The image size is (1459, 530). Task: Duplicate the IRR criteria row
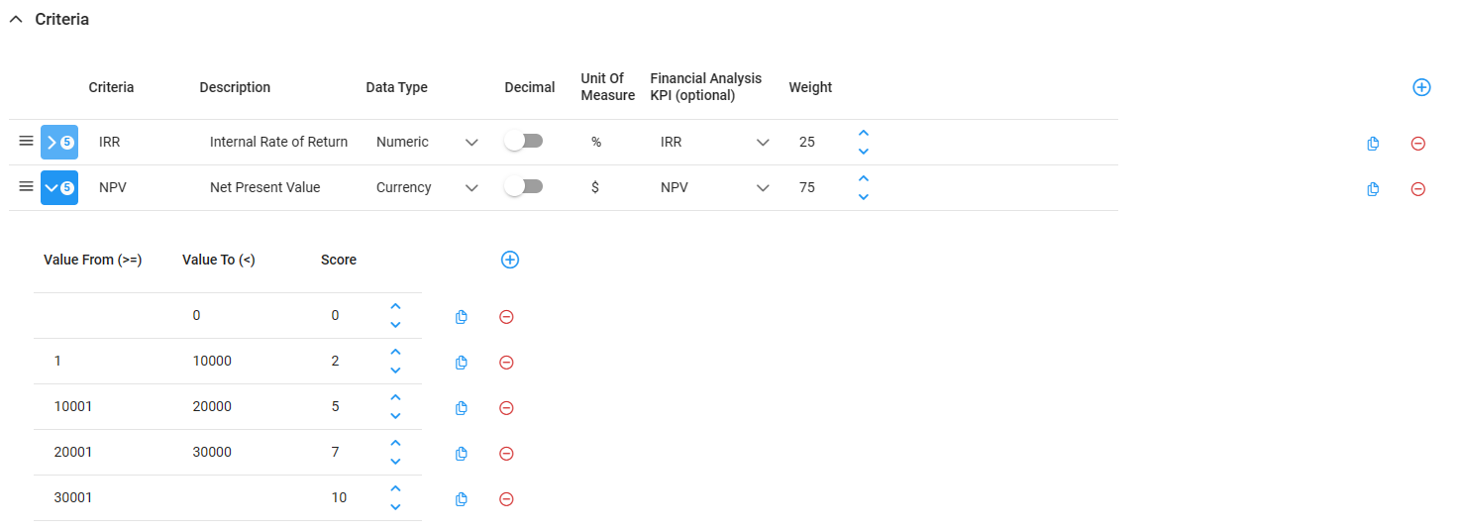point(1373,144)
